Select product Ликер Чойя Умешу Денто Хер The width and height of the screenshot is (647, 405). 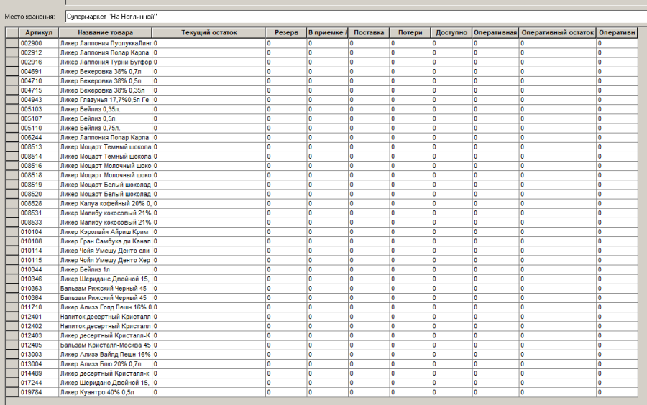105,260
